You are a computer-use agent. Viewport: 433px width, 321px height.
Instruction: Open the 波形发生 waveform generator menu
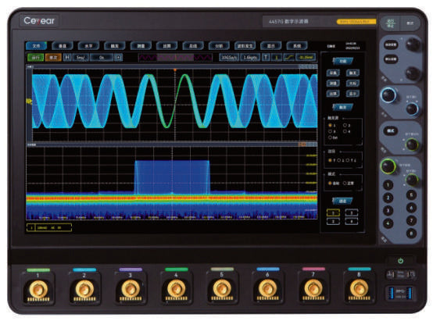pyautogui.click(x=245, y=46)
